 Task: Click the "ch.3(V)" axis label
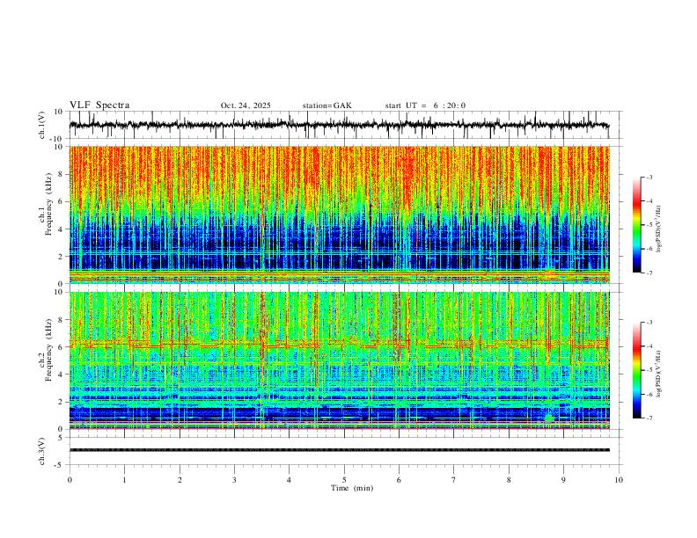tap(42, 451)
